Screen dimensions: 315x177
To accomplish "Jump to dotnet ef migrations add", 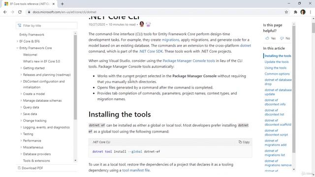I will coord(276,143).
